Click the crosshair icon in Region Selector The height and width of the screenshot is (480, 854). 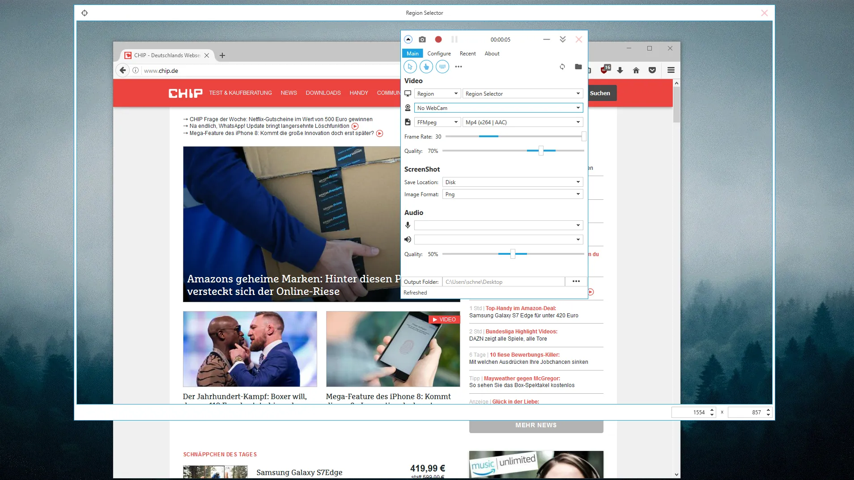click(85, 13)
